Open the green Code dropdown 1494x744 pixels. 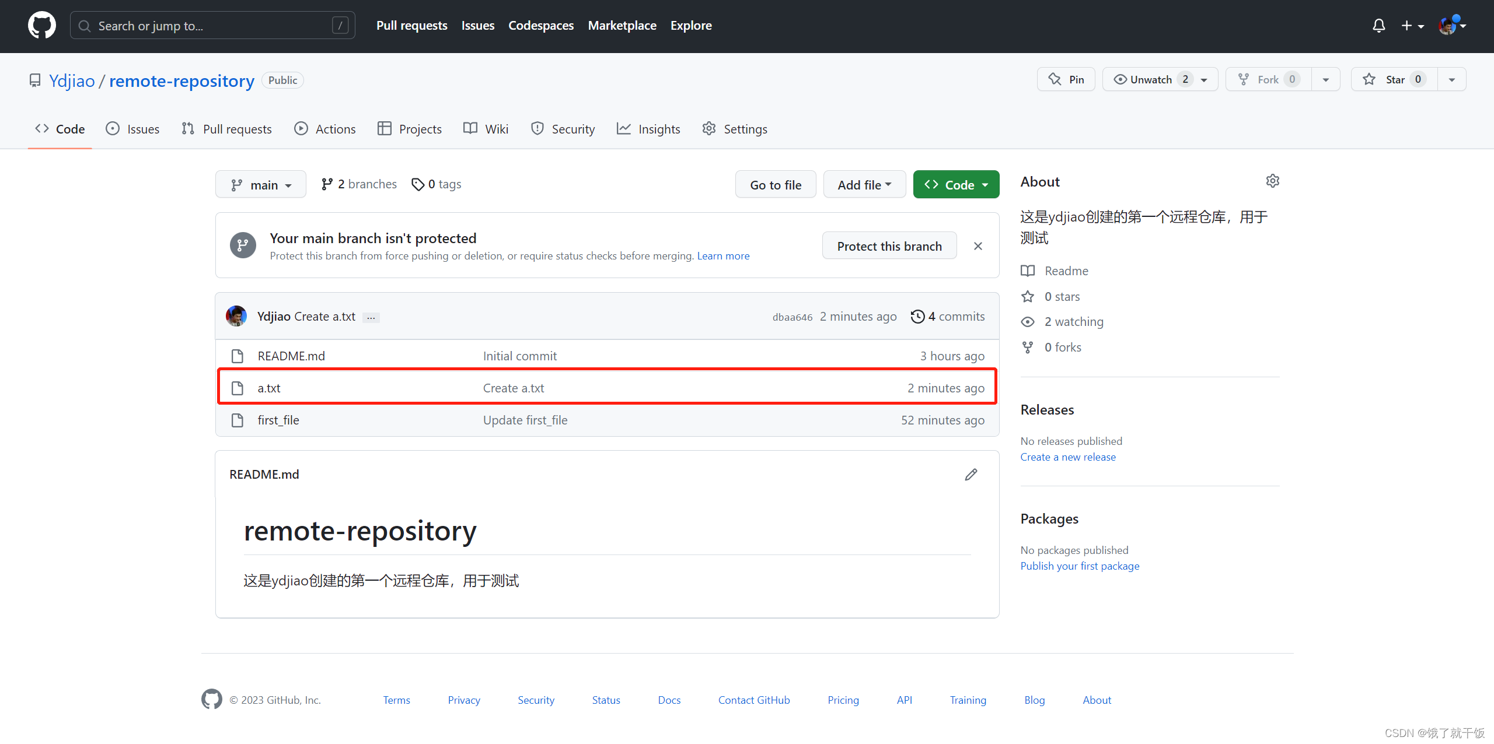pos(956,184)
